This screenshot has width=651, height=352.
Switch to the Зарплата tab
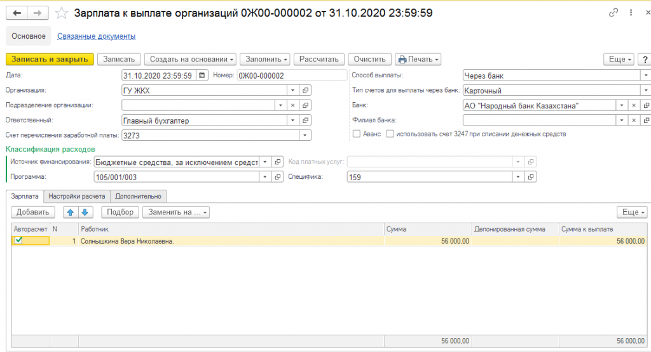click(25, 196)
